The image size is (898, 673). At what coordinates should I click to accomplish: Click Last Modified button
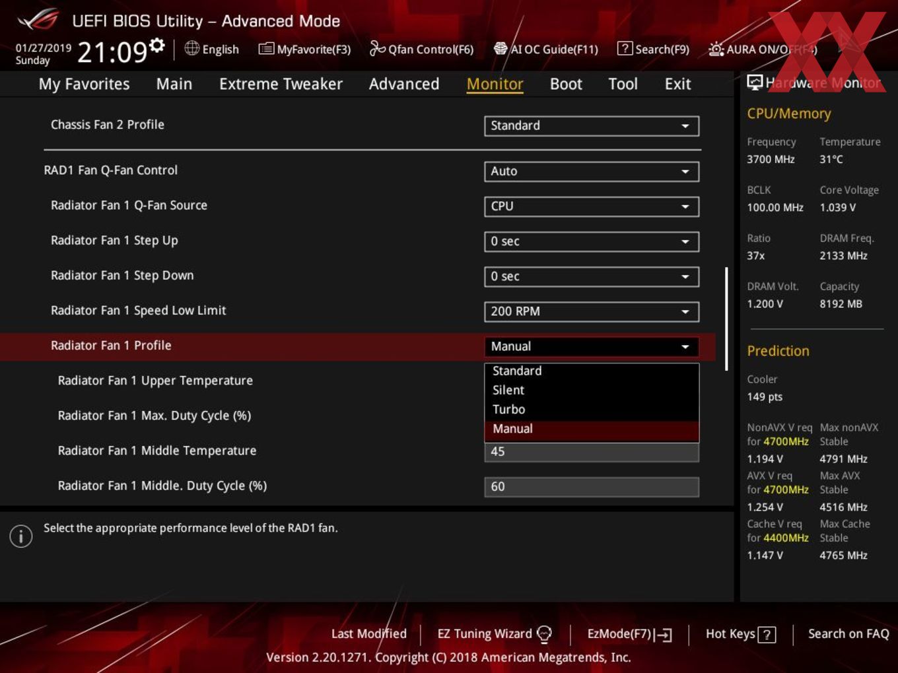point(369,634)
